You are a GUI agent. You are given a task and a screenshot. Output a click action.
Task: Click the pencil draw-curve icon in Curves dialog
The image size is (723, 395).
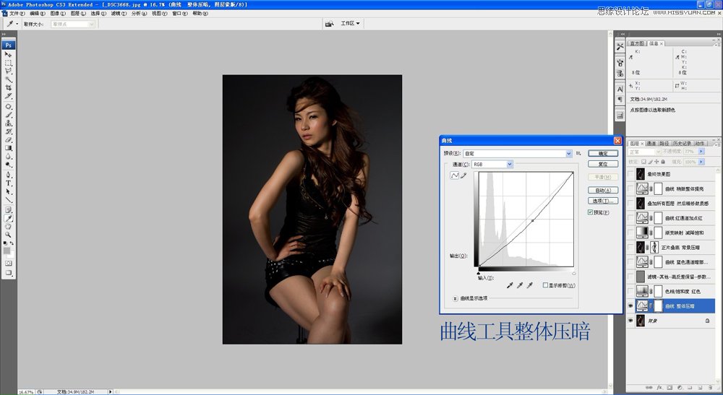[463, 175]
